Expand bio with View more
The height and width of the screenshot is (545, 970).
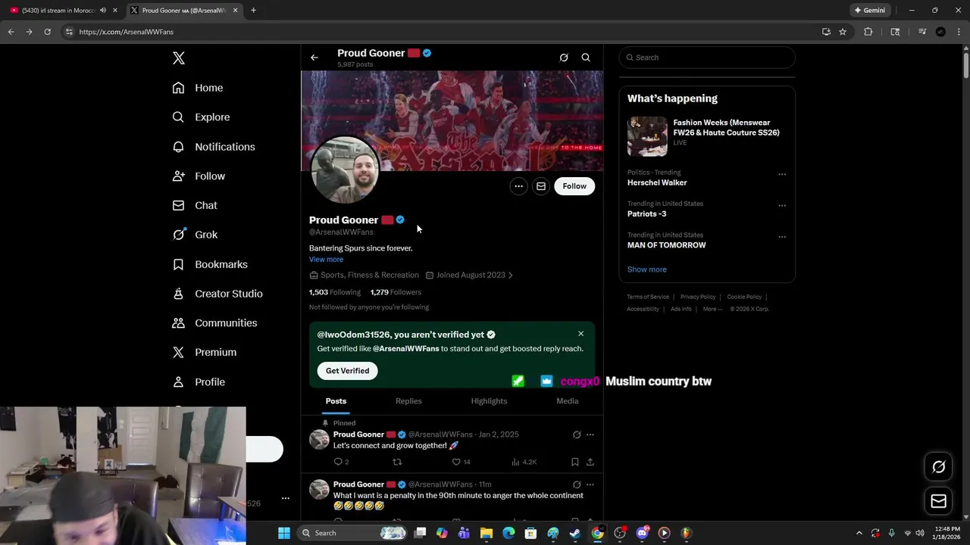326,260
